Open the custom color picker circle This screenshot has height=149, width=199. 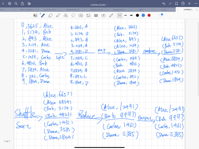(161, 15)
